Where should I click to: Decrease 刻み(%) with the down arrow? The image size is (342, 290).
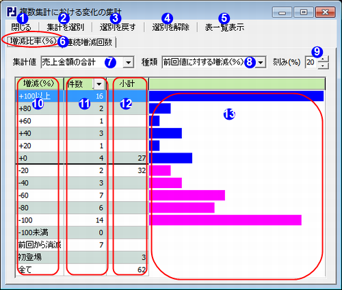[323, 66]
